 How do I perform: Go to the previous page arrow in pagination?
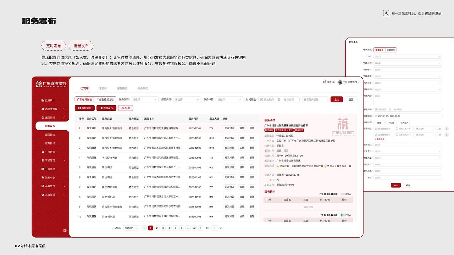pyautogui.click(x=144, y=228)
